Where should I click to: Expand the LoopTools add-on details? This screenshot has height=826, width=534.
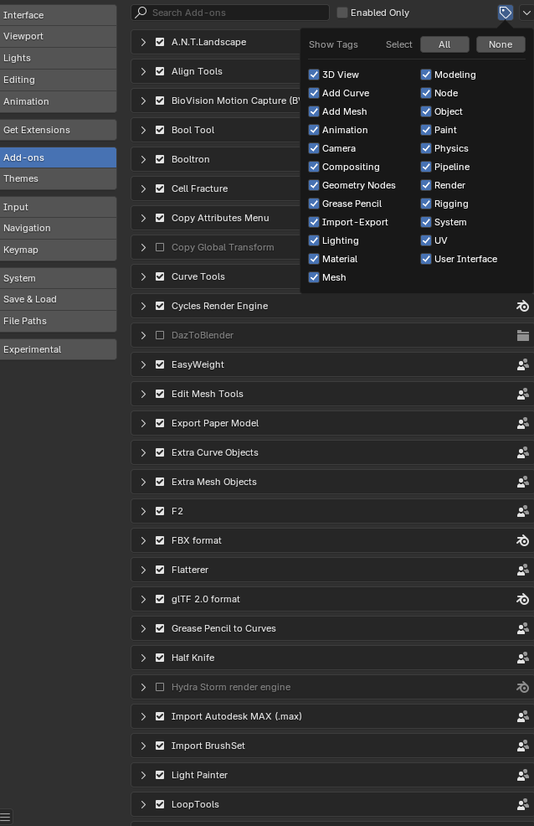point(143,804)
